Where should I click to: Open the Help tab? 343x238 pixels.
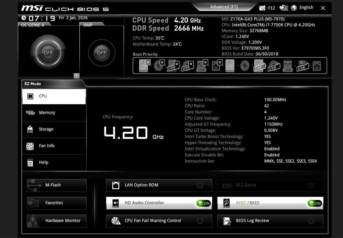click(x=54, y=162)
